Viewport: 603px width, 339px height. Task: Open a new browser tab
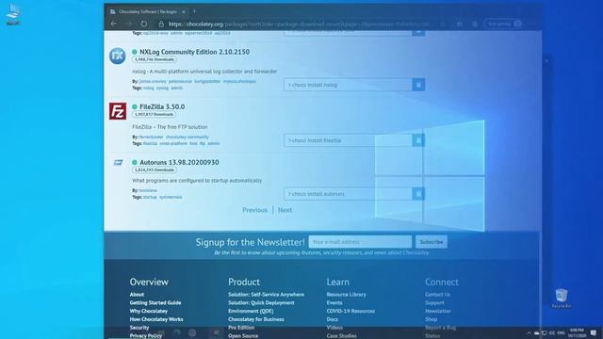click(x=195, y=11)
